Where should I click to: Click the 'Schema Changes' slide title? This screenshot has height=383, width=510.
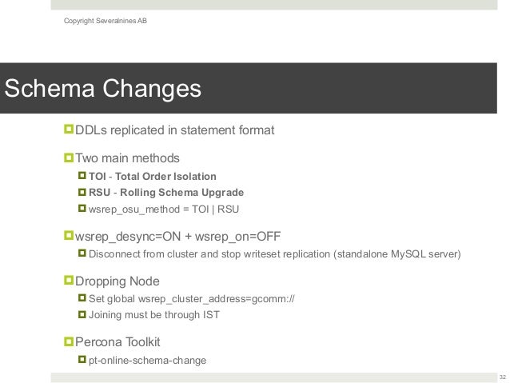pos(102,87)
